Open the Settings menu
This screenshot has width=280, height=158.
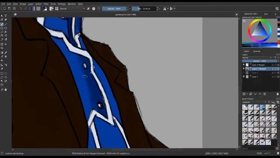[x=62, y=4]
